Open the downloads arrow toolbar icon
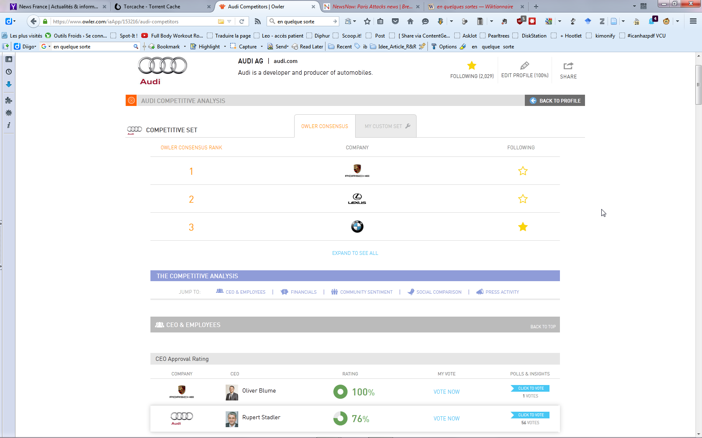 tap(440, 21)
